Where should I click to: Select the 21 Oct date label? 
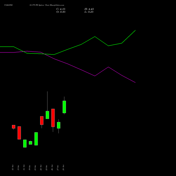[35, 168]
